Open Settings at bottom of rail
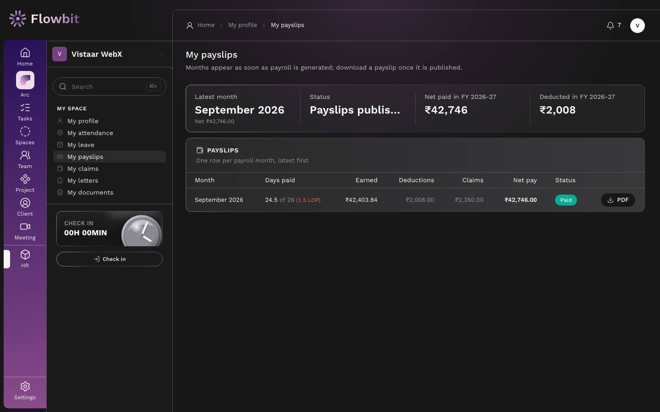This screenshot has height=412, width=660. (25, 390)
